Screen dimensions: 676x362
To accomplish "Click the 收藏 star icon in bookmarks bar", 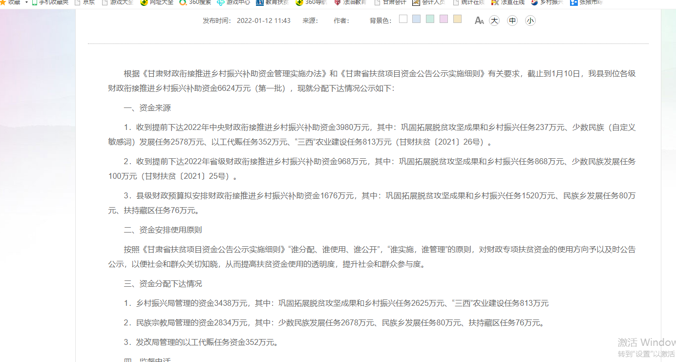I will pos(3,2).
